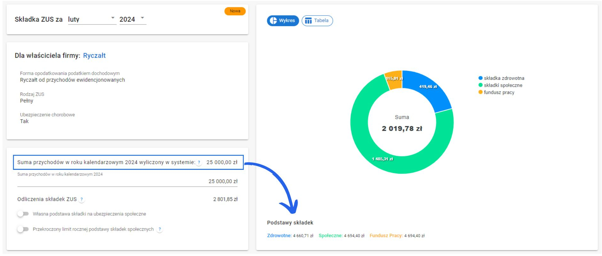Edit the Suma przychodów 2024 input field
The image size is (602, 256).
tap(127, 181)
